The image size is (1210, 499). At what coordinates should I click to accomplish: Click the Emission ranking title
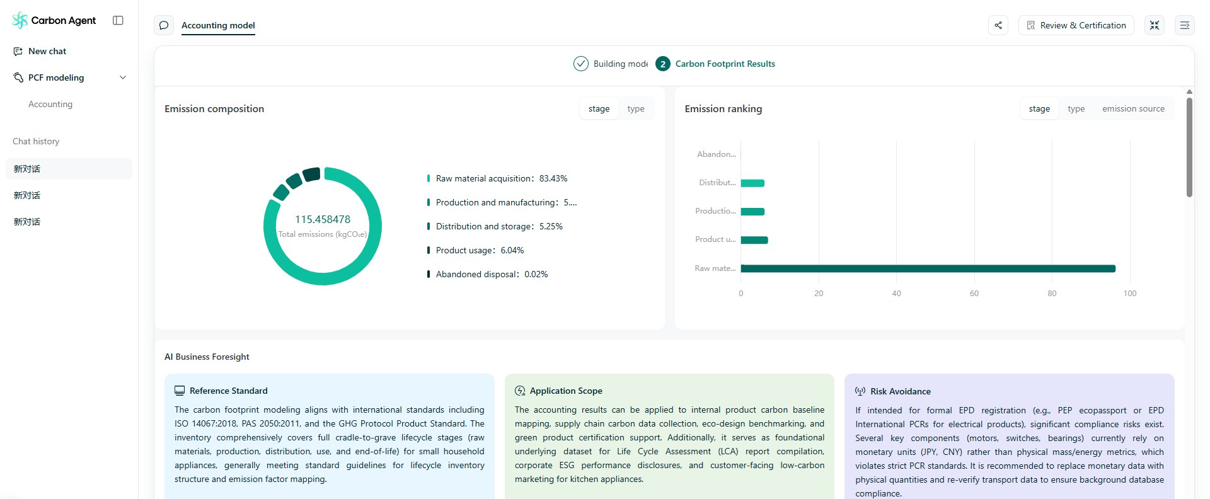[723, 108]
